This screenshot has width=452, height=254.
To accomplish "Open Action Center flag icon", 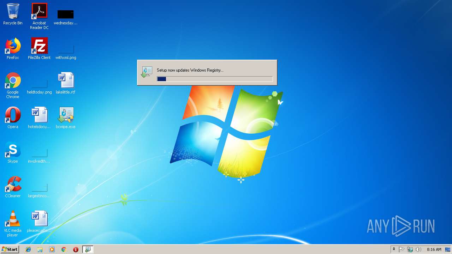I will pos(402,249).
